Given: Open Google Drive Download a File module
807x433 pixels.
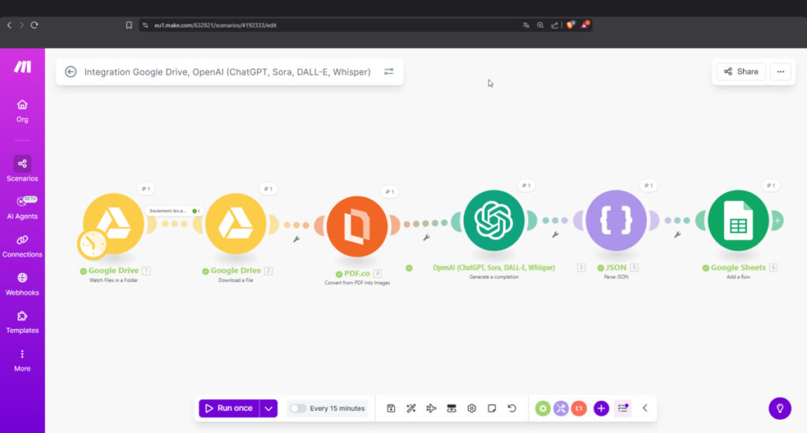Looking at the screenshot, I should tap(236, 224).
